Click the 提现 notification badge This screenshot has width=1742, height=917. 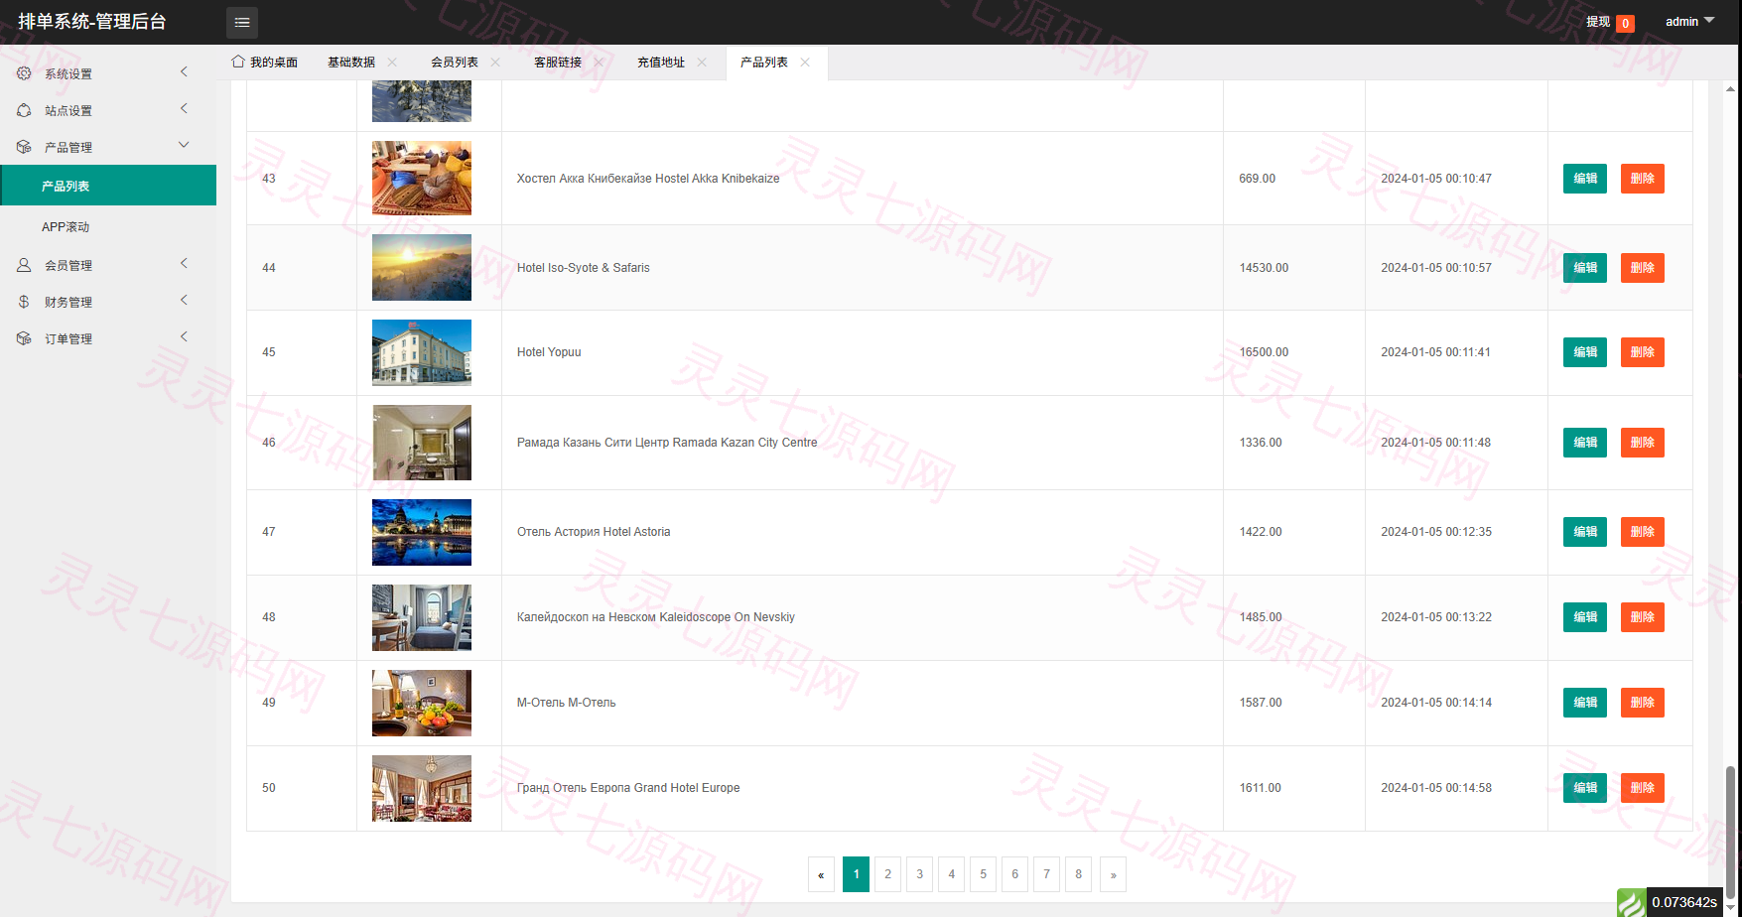pyautogui.click(x=1625, y=23)
